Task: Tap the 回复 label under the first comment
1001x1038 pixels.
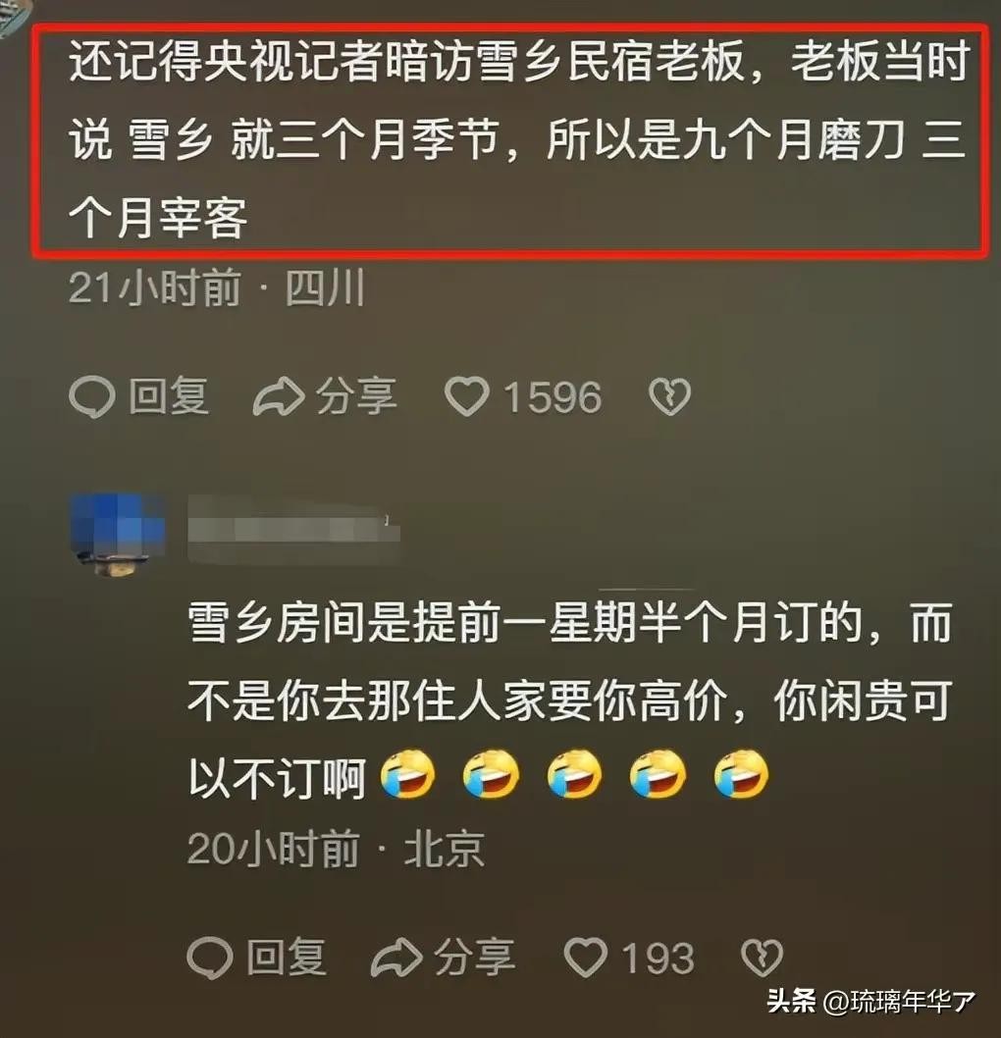Action: coord(169,395)
